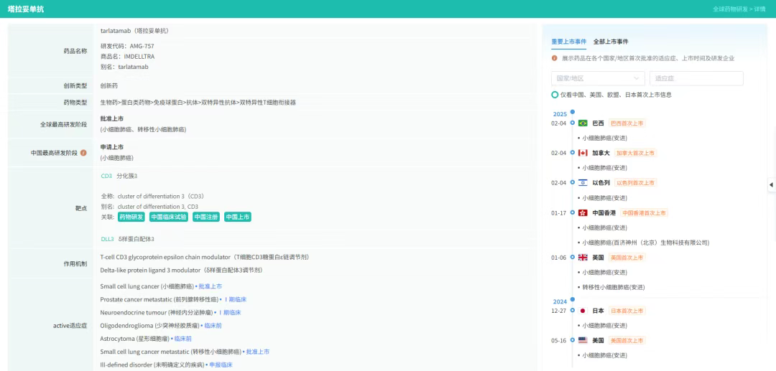Viewport: 776px width, 371px height.
Task: Open the 国家/地区 dropdown
Action: point(597,78)
